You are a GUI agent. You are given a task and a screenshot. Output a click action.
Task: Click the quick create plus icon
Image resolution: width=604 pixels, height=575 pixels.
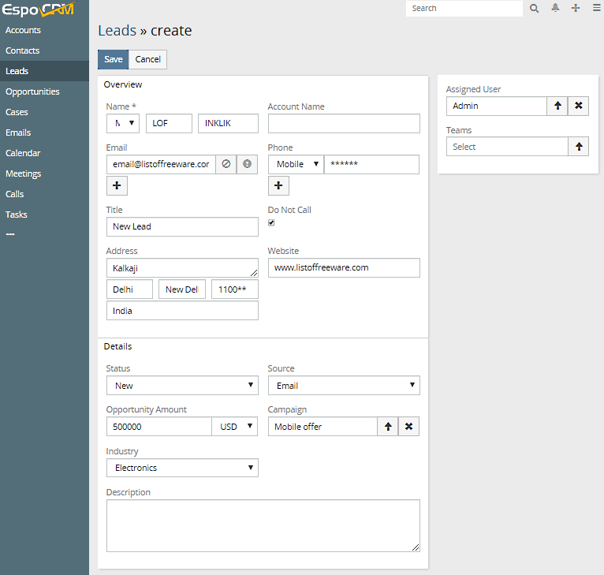[576, 8]
